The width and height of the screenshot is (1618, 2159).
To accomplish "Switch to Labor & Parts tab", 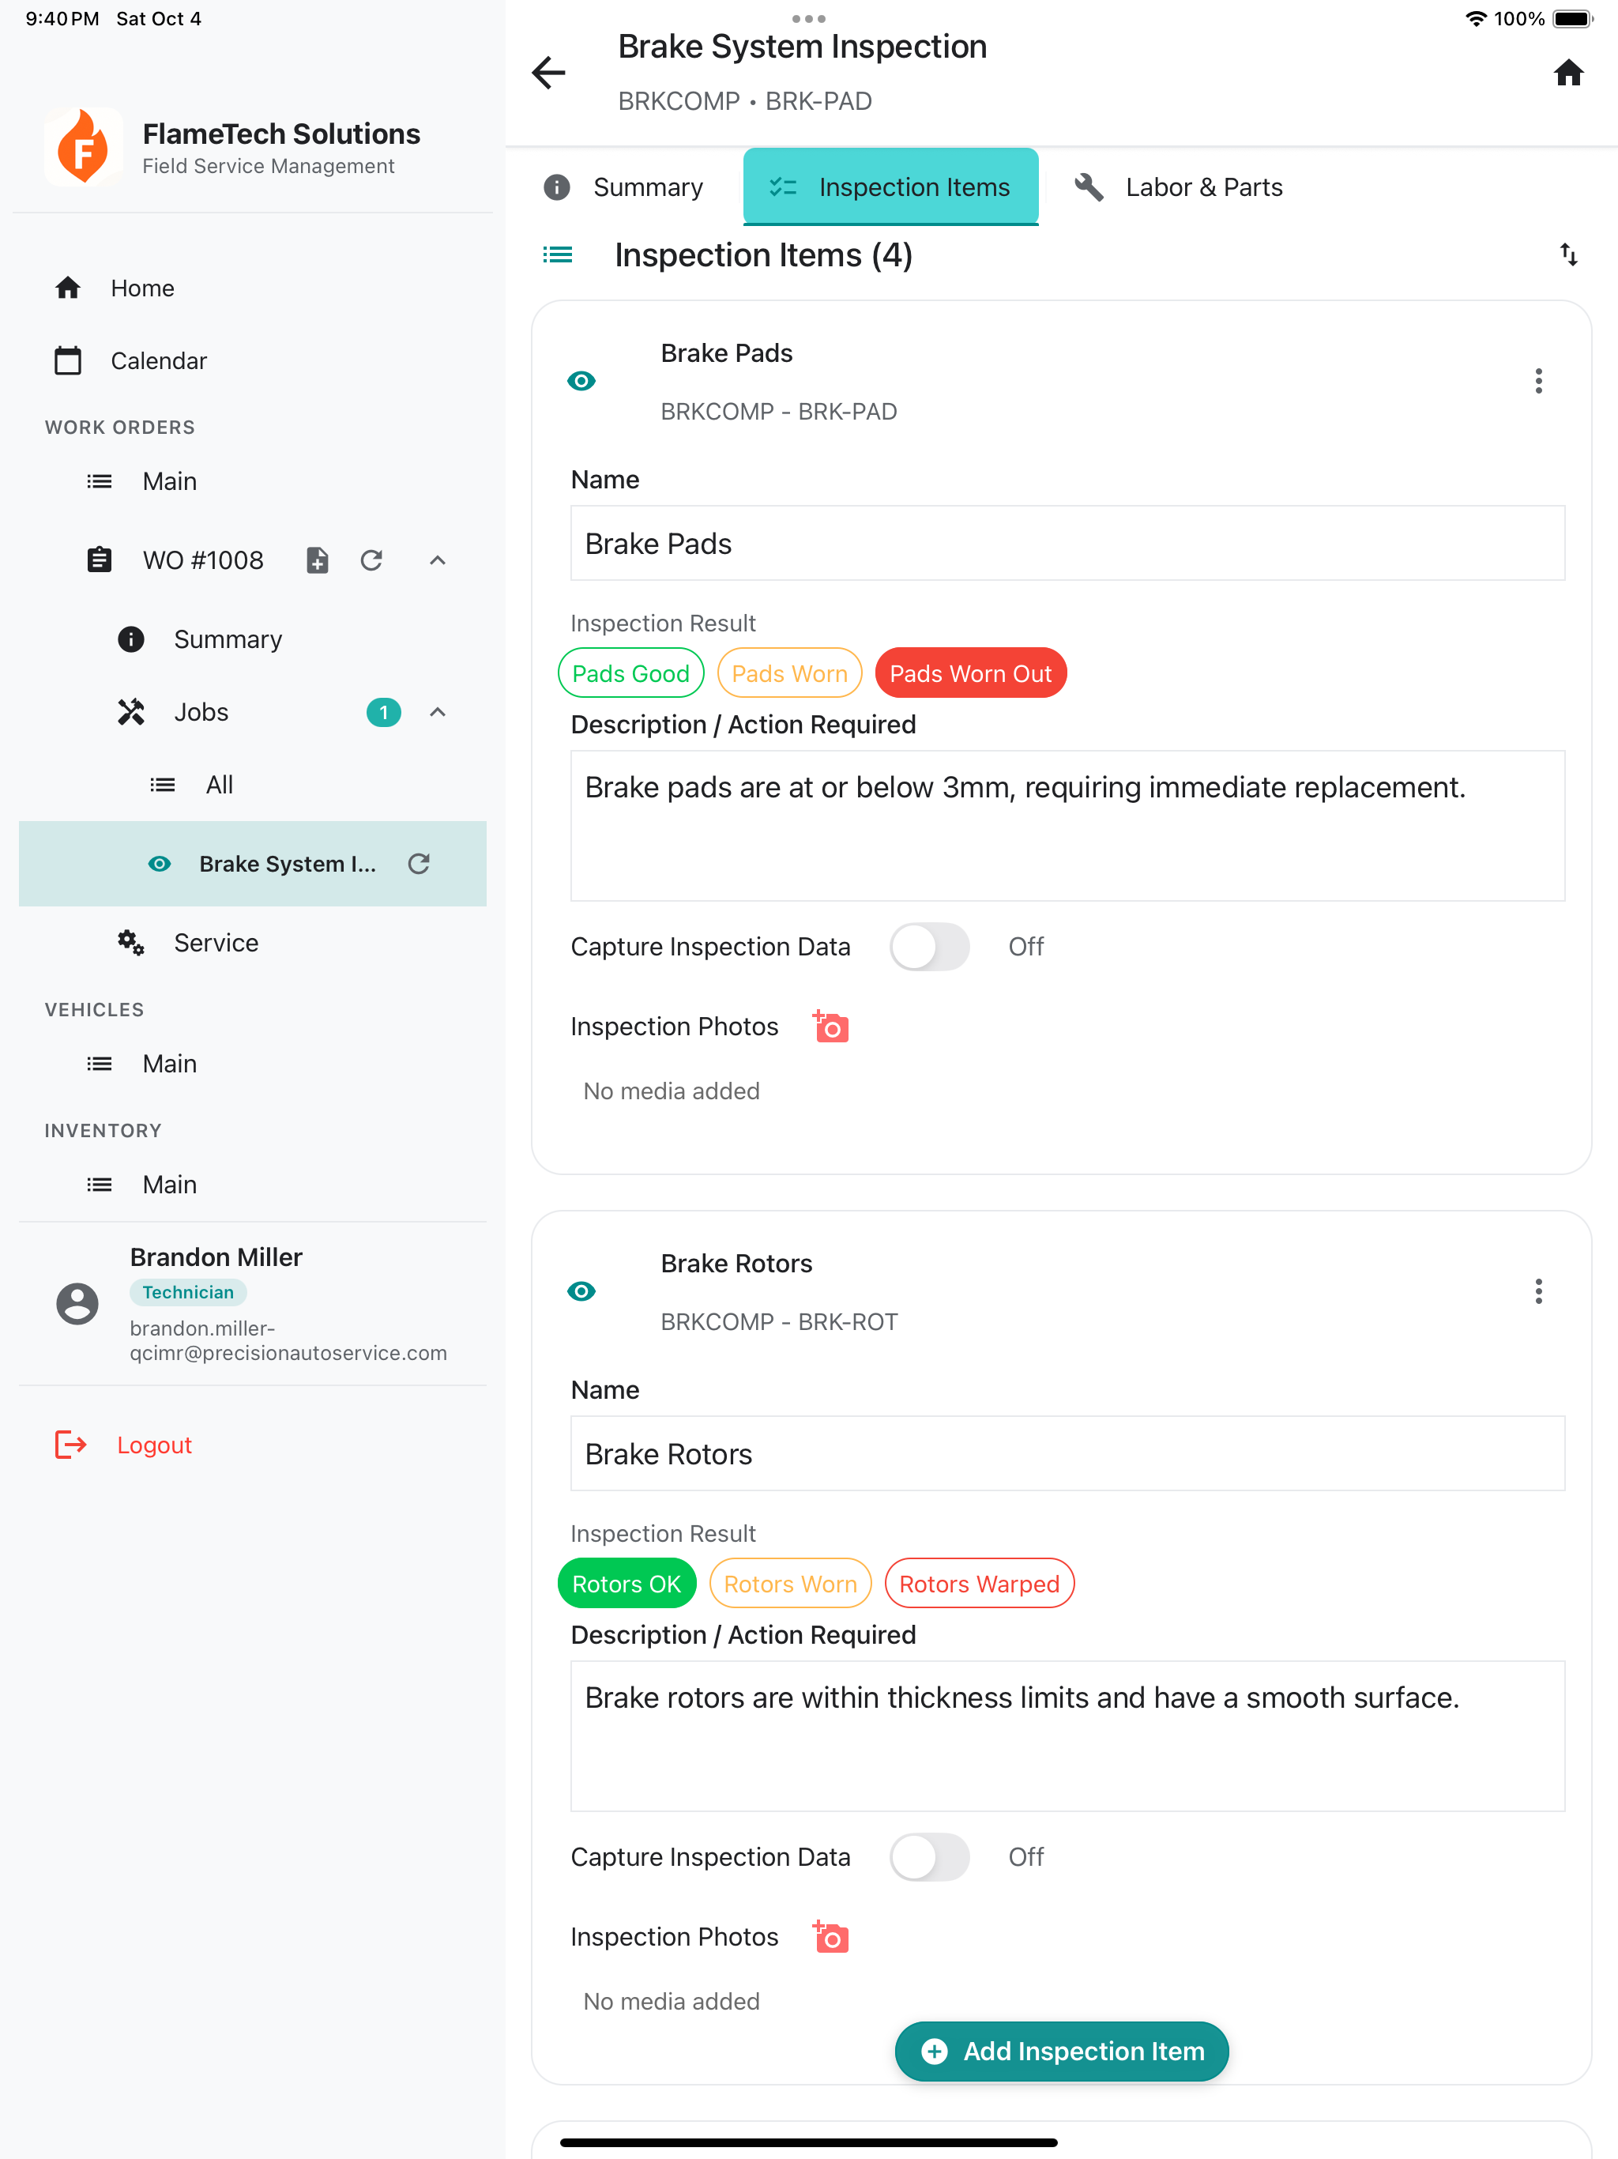I will (1179, 187).
